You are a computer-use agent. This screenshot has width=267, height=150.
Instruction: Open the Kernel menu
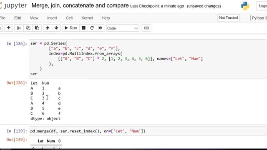point(87,18)
